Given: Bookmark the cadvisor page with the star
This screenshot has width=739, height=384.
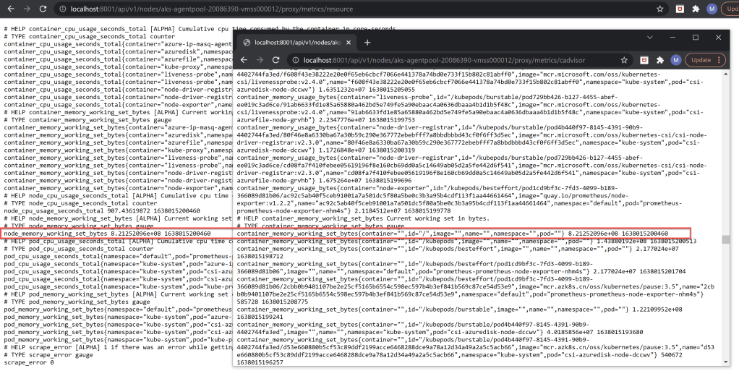Looking at the screenshot, I should pyautogui.click(x=623, y=60).
